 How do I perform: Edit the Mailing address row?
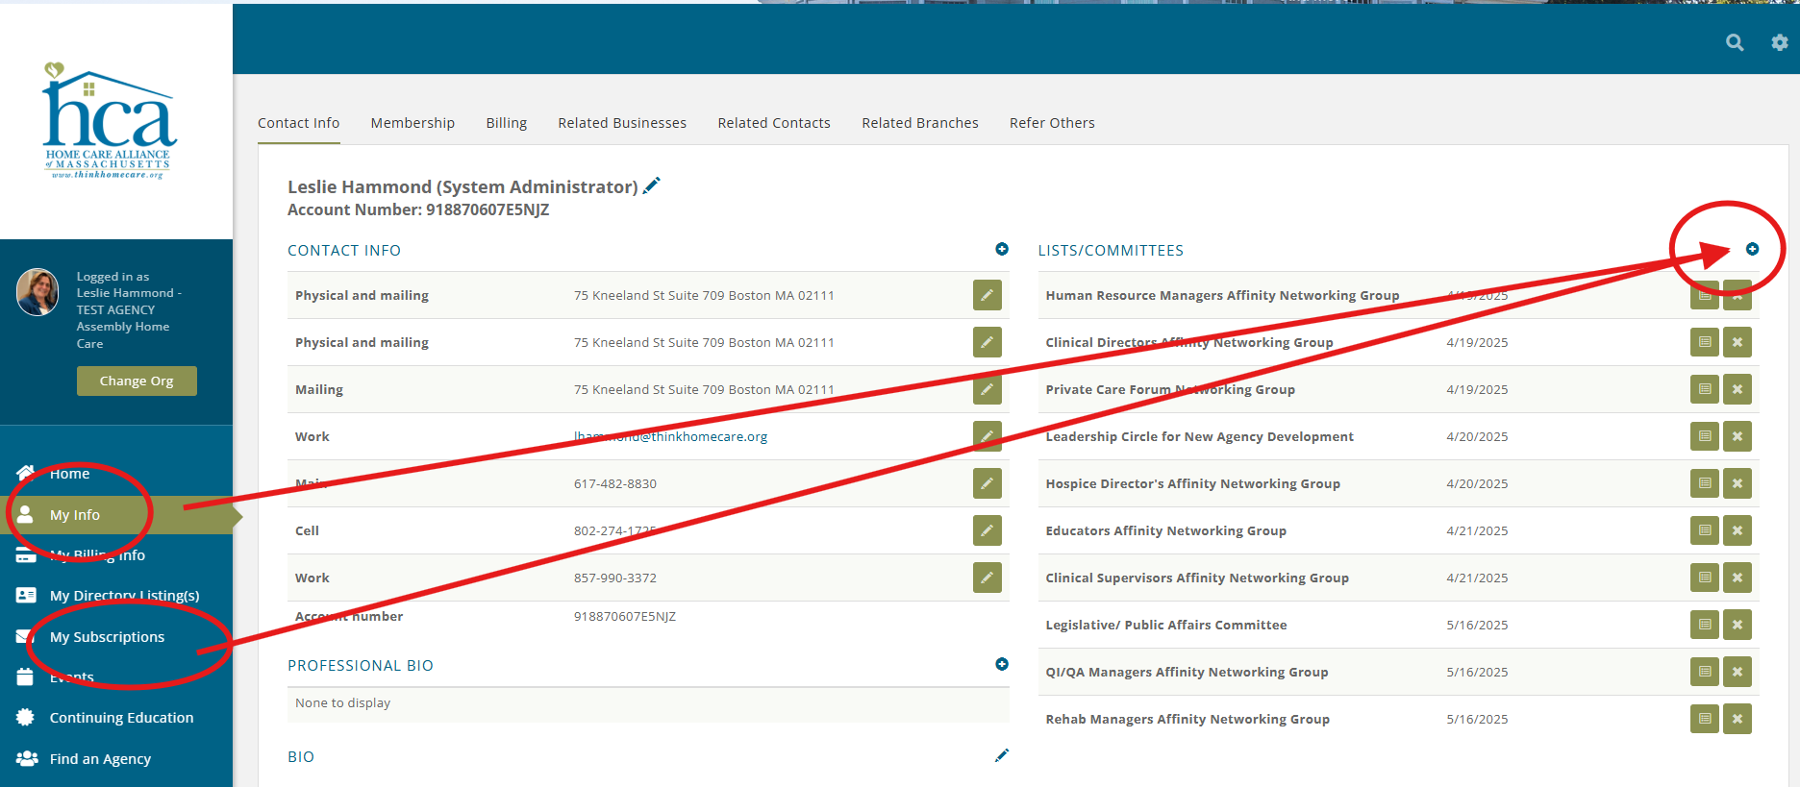(x=987, y=389)
